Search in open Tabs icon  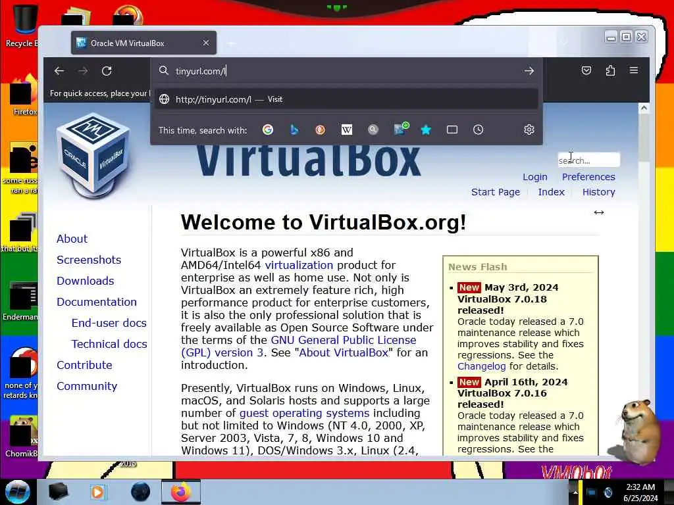click(452, 130)
